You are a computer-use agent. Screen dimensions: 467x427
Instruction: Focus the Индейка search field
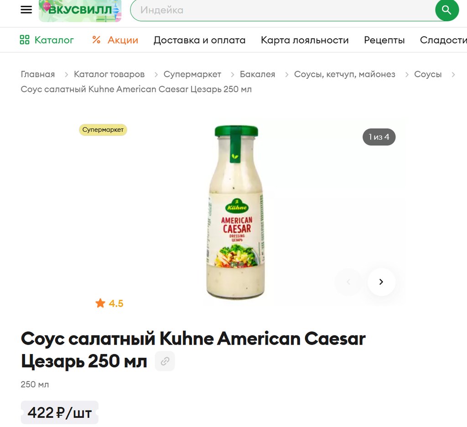[283, 10]
